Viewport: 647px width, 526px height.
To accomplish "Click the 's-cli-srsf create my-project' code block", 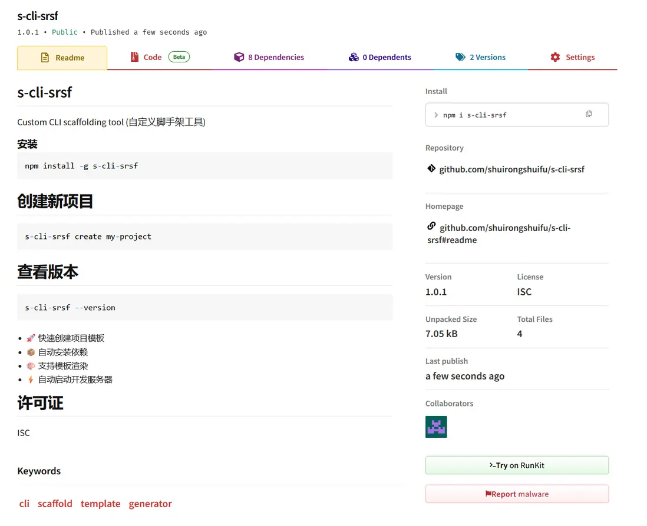I will [x=204, y=237].
